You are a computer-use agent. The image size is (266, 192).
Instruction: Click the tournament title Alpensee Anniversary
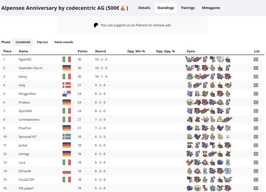[x=65, y=8]
